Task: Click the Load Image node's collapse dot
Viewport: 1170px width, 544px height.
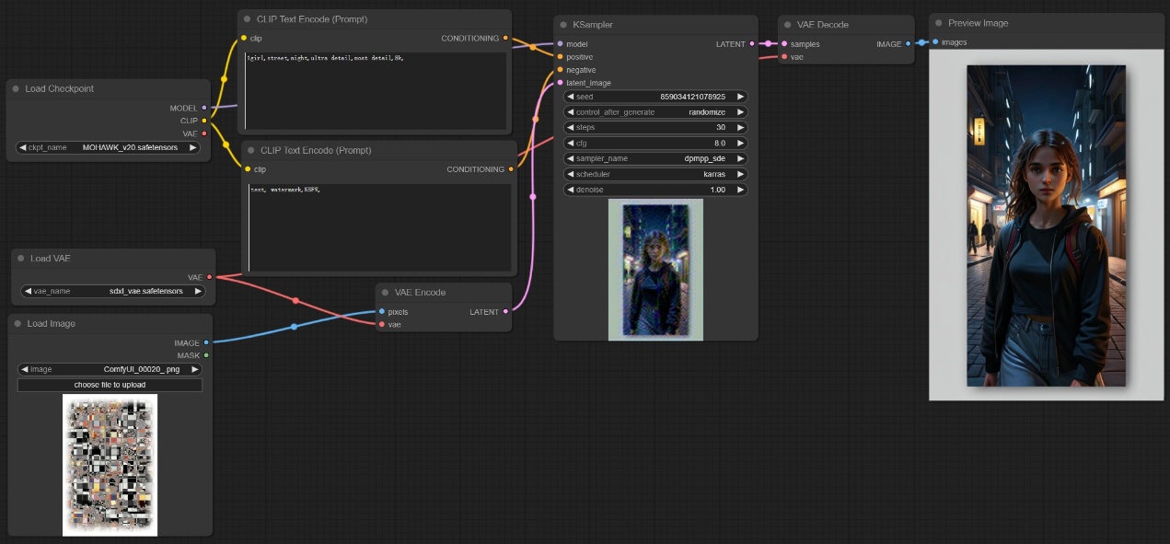Action: click(17, 324)
